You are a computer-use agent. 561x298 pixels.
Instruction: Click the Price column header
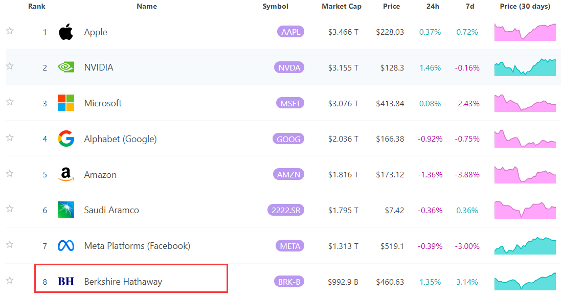point(391,7)
